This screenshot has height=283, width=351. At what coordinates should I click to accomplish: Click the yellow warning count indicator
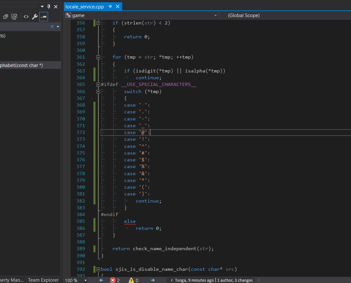[133, 280]
